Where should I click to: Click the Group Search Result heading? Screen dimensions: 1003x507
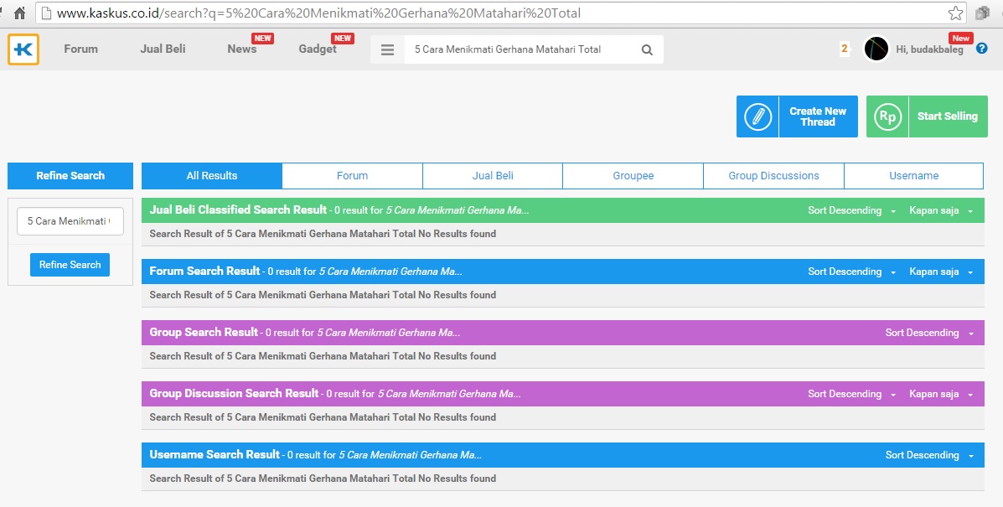coord(204,333)
